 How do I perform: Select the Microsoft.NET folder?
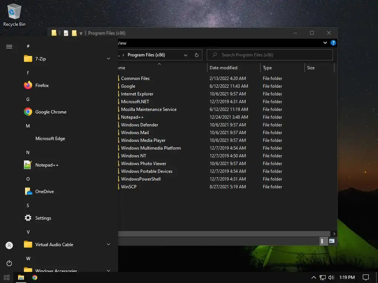[x=135, y=102]
